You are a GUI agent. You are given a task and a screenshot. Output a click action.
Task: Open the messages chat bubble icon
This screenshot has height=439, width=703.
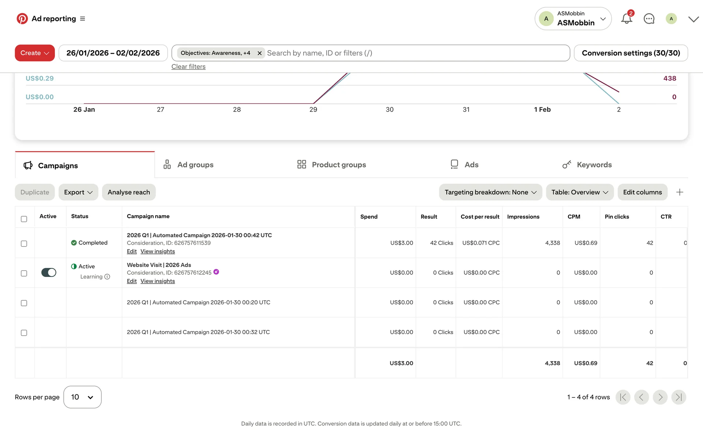[x=649, y=19]
